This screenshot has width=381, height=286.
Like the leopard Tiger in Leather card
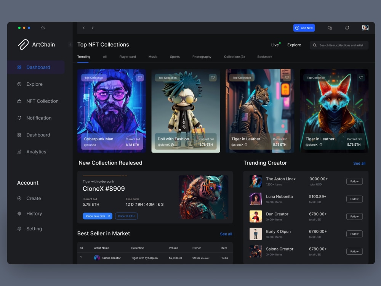287,77
